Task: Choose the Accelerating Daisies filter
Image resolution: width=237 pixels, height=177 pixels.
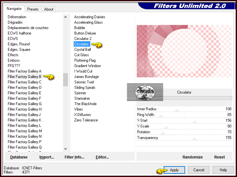Action: pyautogui.click(x=90, y=17)
